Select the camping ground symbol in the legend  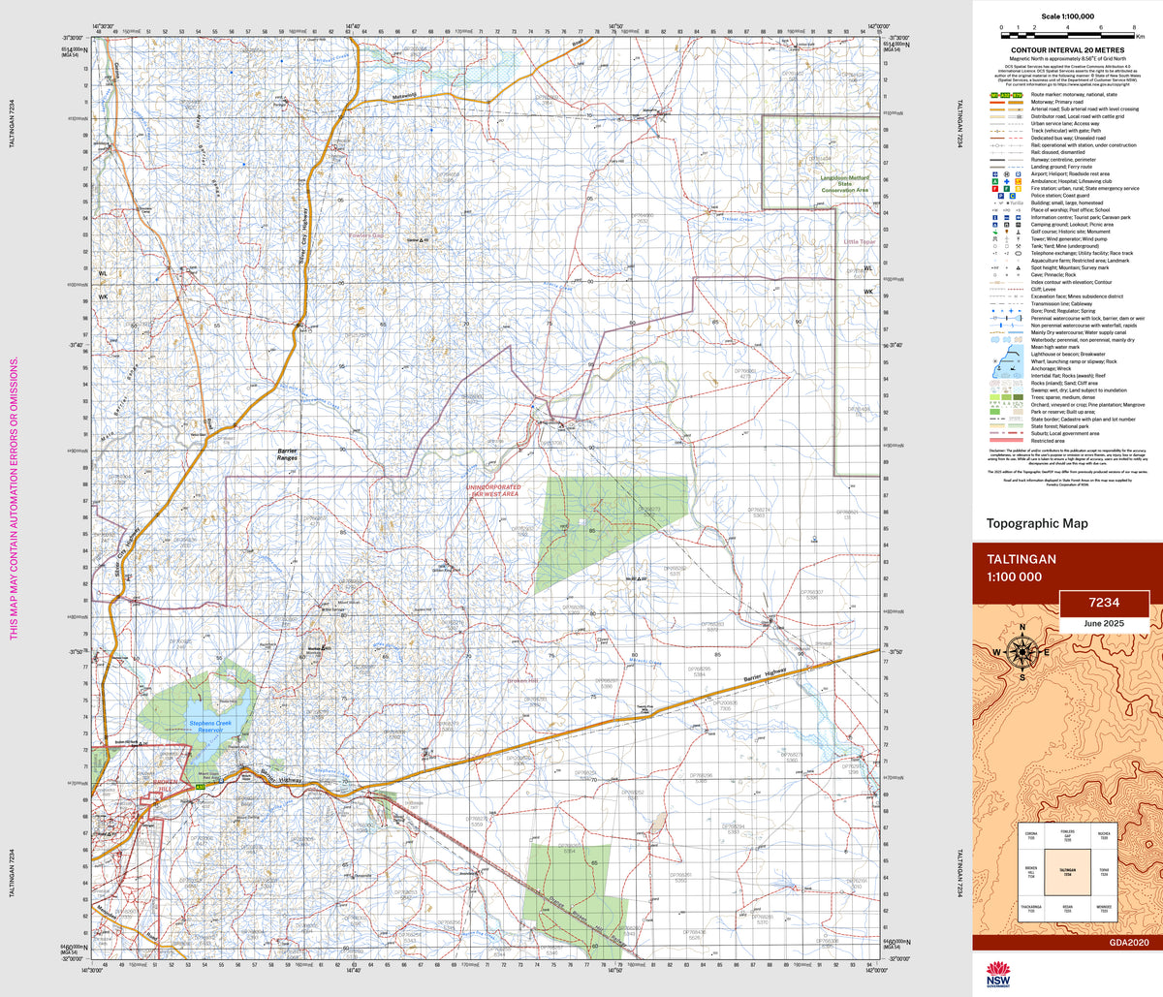tap(995, 225)
